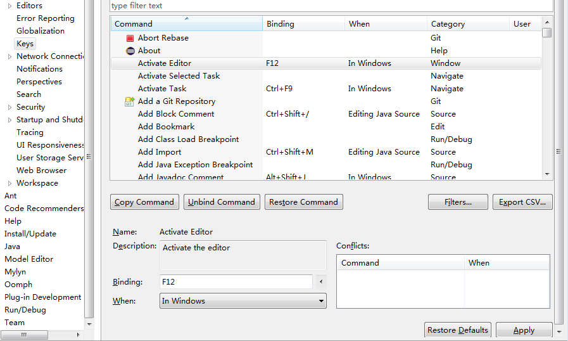Click the preference tree's scroll-left arrow
The width and height of the screenshot is (568, 341).
(5, 335)
